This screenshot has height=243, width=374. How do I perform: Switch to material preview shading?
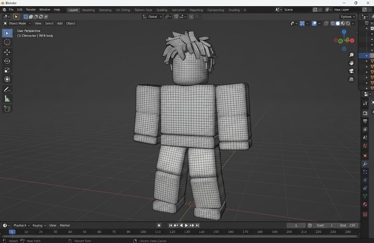[343, 23]
